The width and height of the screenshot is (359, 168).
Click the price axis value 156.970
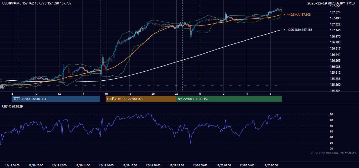click(335, 36)
